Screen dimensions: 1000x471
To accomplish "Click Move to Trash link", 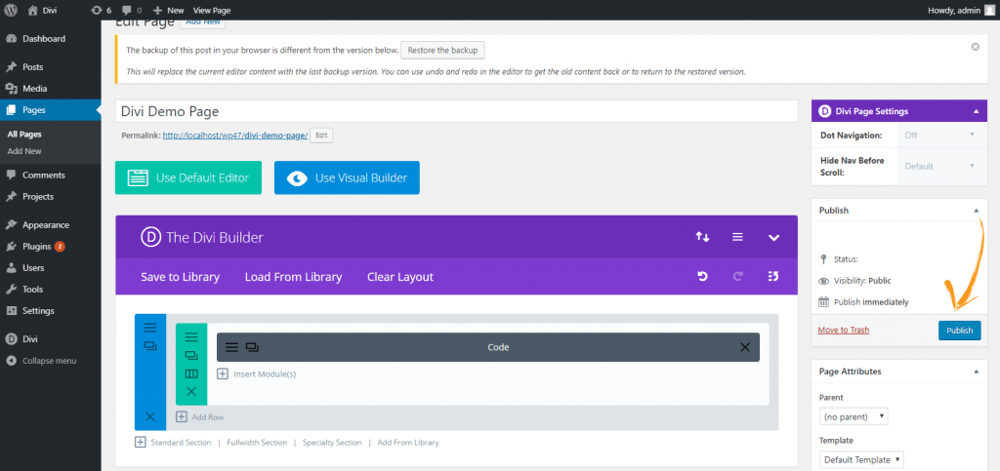I will tap(843, 330).
